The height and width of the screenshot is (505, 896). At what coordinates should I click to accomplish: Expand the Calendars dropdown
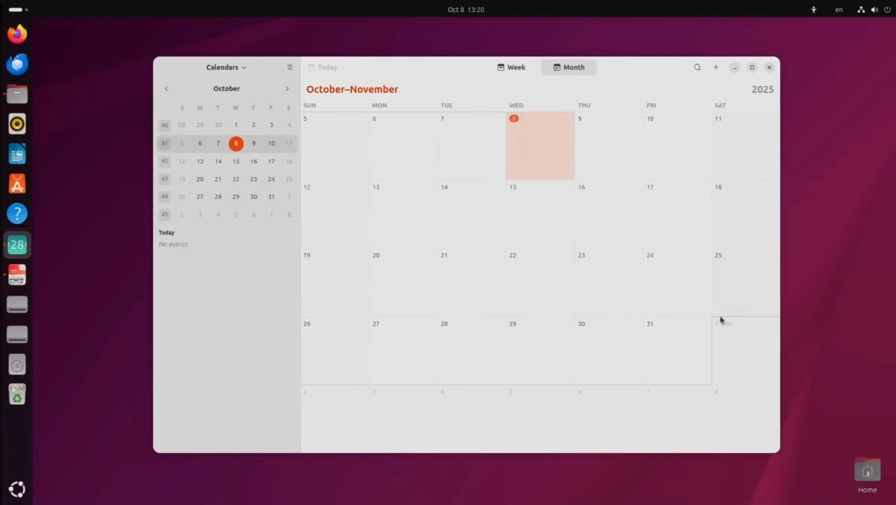(226, 67)
